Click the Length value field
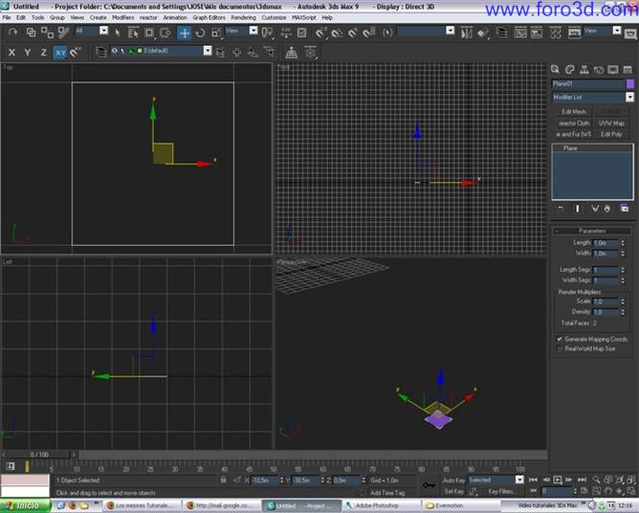This screenshot has height=513, width=639. click(606, 243)
